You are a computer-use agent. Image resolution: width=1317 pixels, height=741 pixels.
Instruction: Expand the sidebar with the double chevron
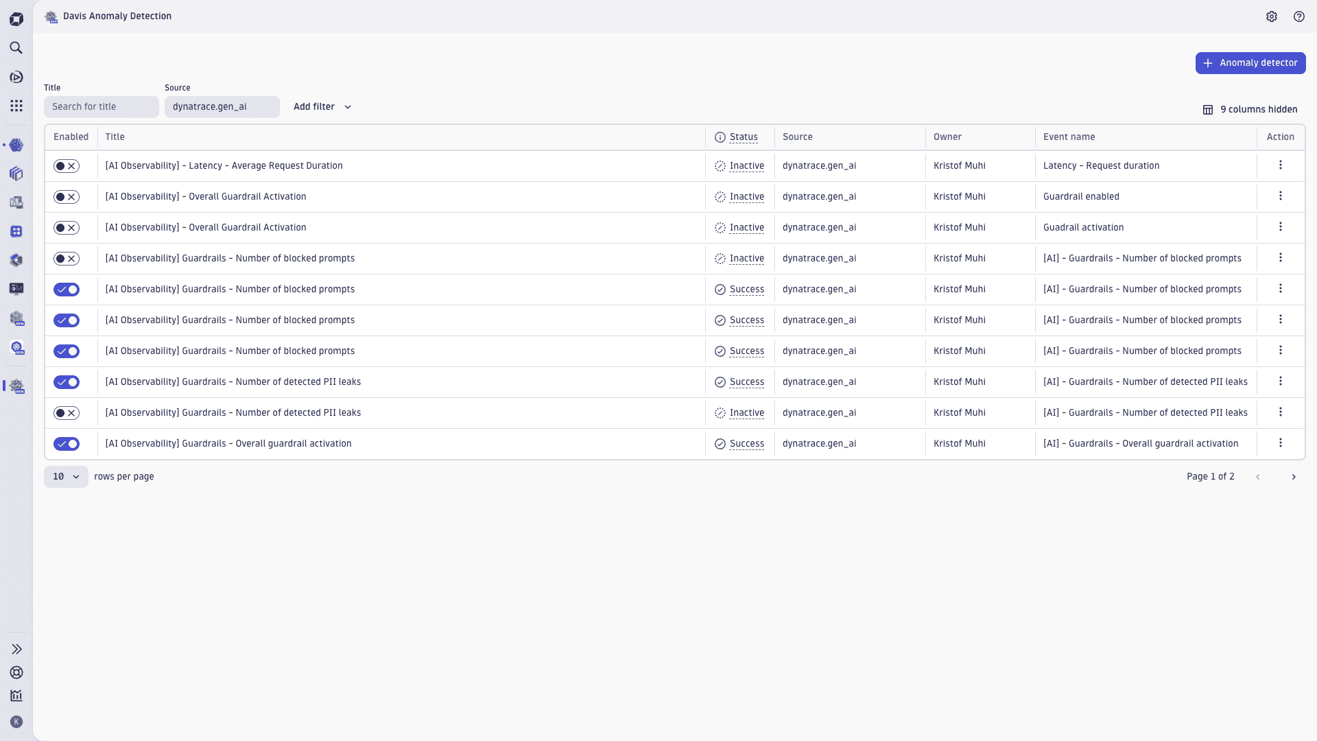pyautogui.click(x=16, y=649)
